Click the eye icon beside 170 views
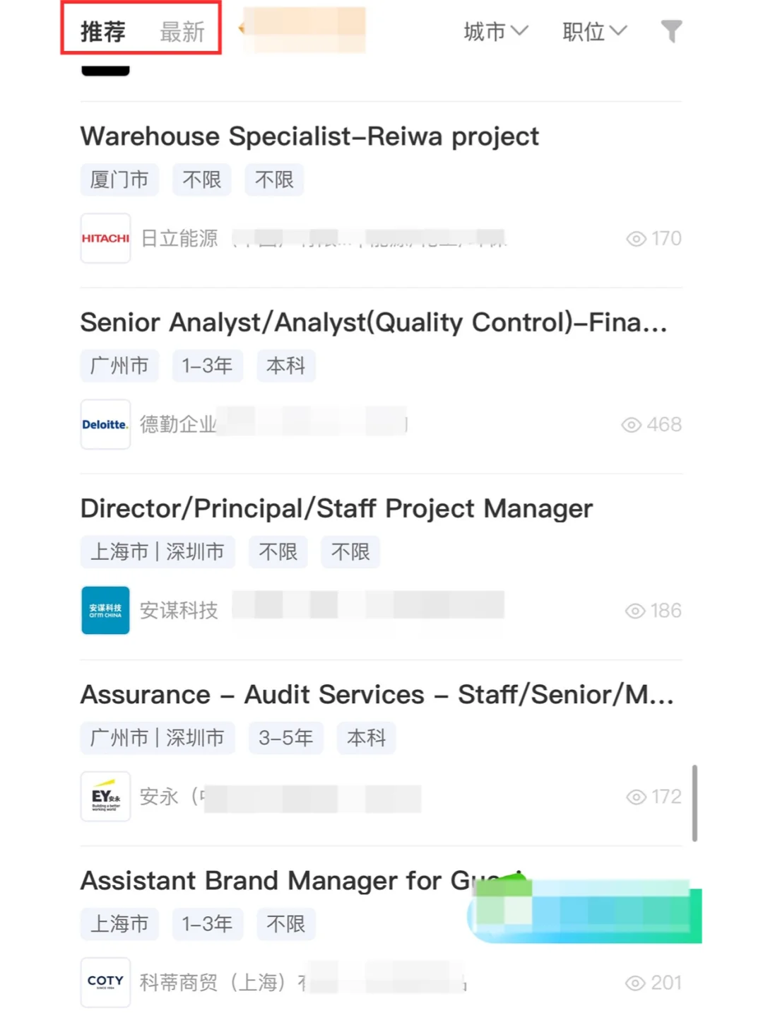 click(636, 239)
